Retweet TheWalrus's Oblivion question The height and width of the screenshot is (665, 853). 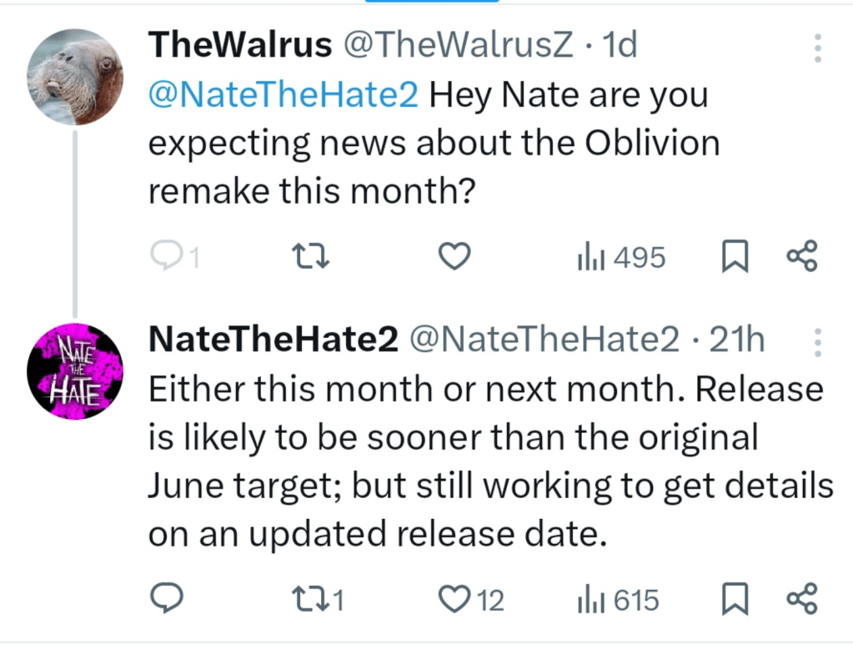[313, 257]
